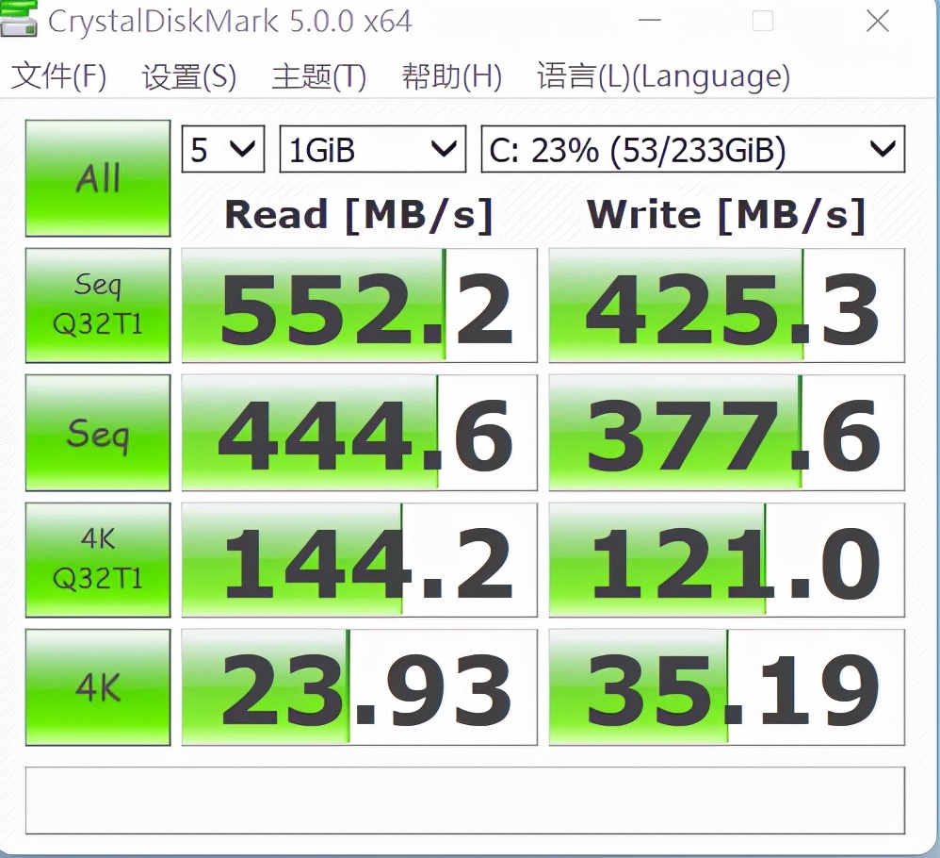940x858 pixels.
Task: Select the 121.0 4K Q32T1 write result
Action: coord(726,560)
